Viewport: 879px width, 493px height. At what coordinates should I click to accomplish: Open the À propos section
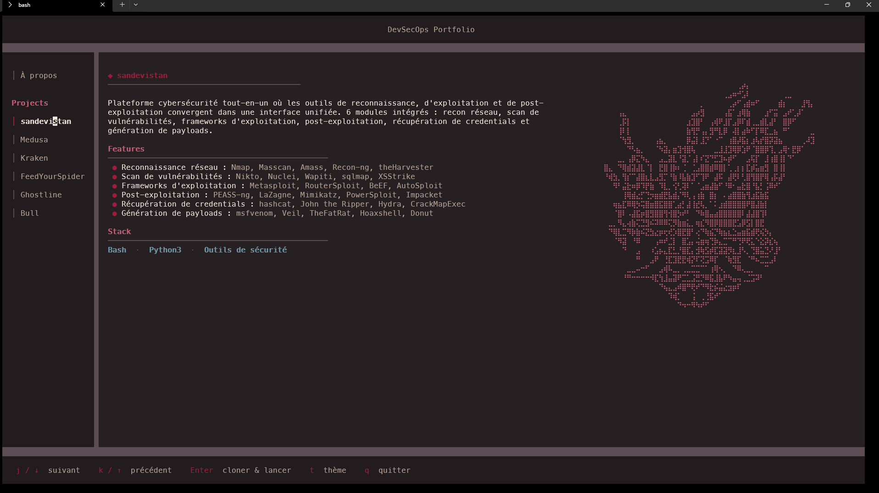pos(39,75)
